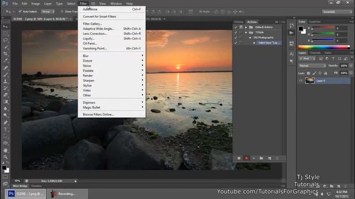Open the Essentials workspace dropdown

[x=337, y=12]
